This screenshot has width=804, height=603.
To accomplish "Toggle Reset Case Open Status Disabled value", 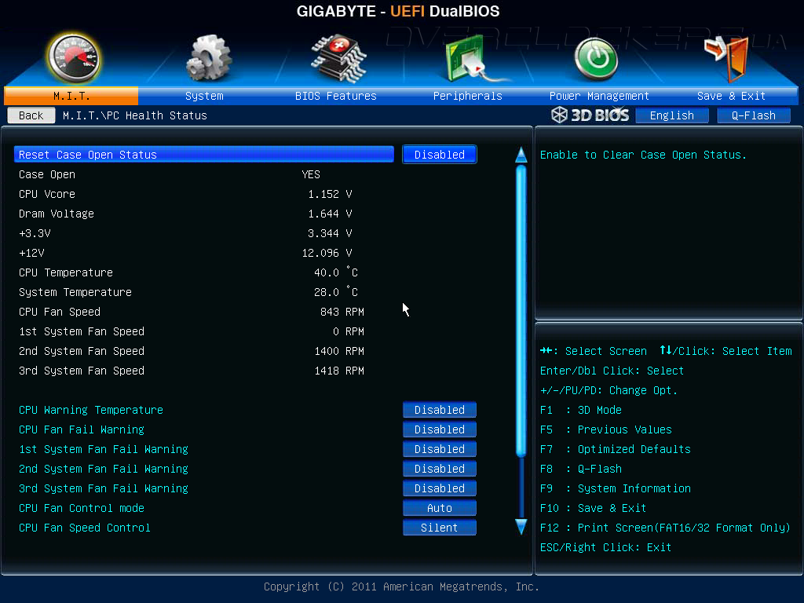I will coord(440,155).
